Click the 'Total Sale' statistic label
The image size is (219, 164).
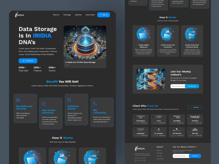(x=23, y=71)
